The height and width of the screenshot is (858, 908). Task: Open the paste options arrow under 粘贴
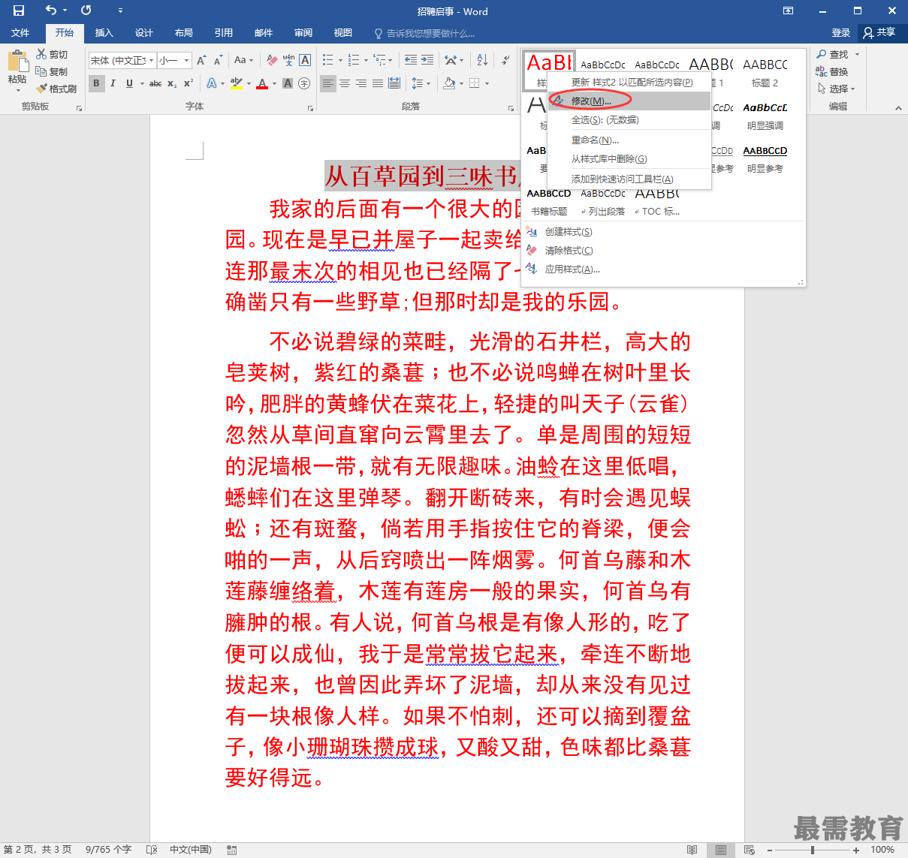[17, 90]
